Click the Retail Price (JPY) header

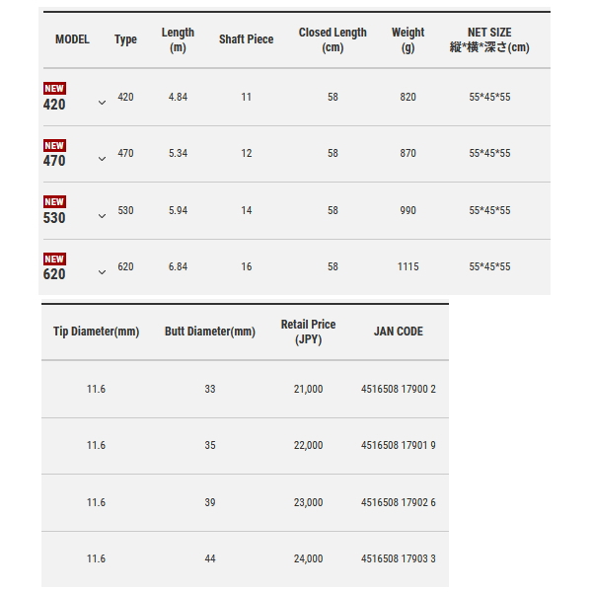(308, 332)
